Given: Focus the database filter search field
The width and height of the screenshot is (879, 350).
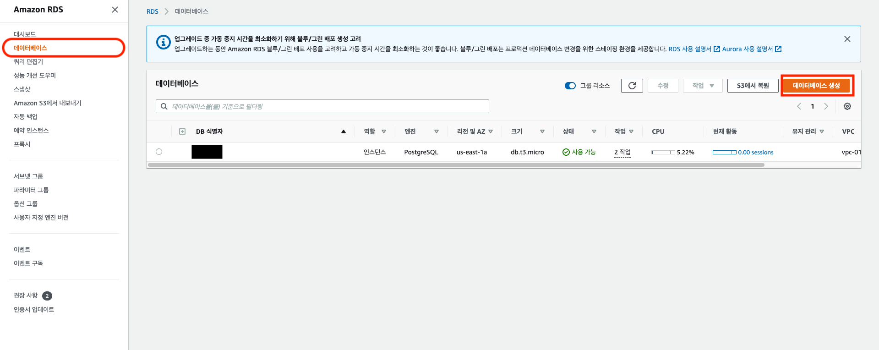Looking at the screenshot, I should tap(322, 106).
